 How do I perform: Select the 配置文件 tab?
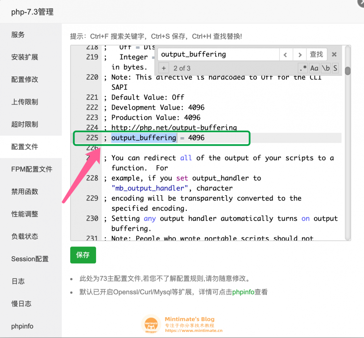31,147
